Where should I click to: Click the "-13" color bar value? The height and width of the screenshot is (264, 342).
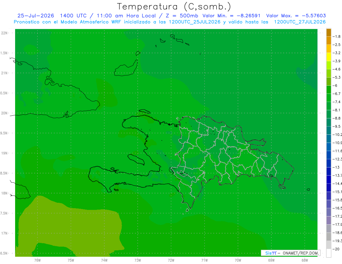point(336,167)
